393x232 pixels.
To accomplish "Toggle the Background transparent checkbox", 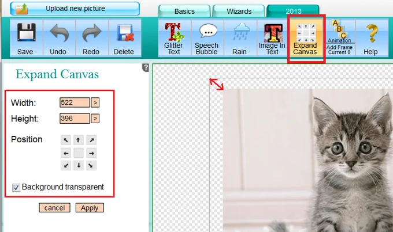I will 16,187.
